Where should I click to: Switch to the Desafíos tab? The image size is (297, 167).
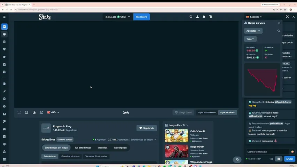[103, 148]
